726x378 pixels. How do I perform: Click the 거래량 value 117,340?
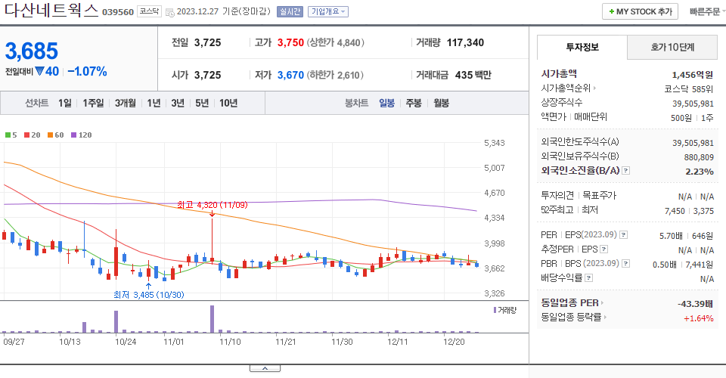coord(465,42)
